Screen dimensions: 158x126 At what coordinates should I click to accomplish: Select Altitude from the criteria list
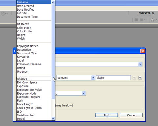(x=34, y=79)
